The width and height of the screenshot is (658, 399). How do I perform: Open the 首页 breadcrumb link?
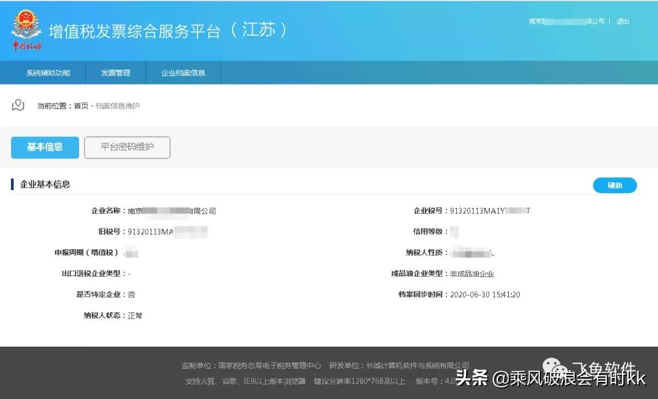[81, 104]
